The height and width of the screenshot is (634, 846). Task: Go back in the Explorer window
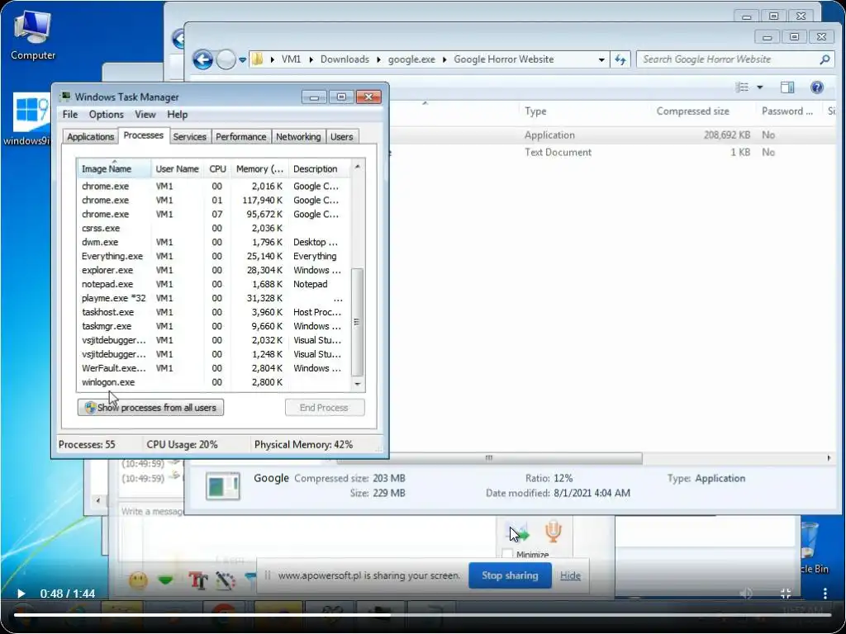[x=203, y=59]
